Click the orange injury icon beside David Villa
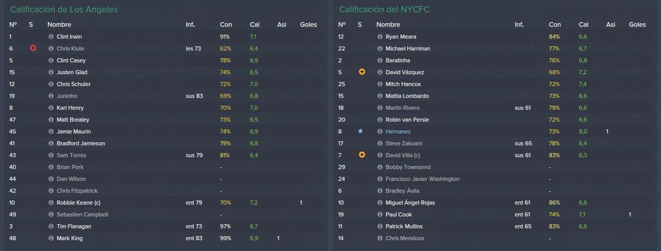The height and width of the screenshot is (251, 661). pos(361,155)
